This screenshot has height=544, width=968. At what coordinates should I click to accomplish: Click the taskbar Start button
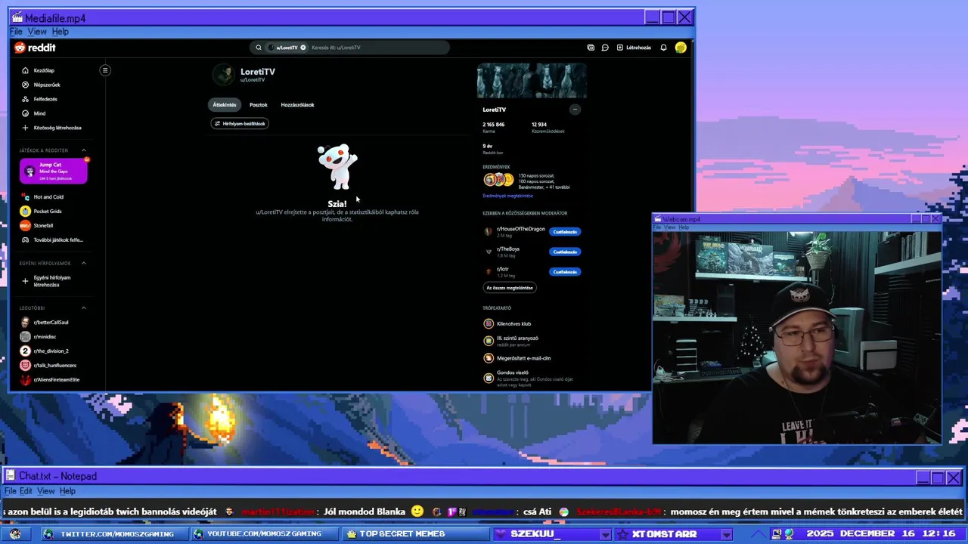(x=16, y=534)
